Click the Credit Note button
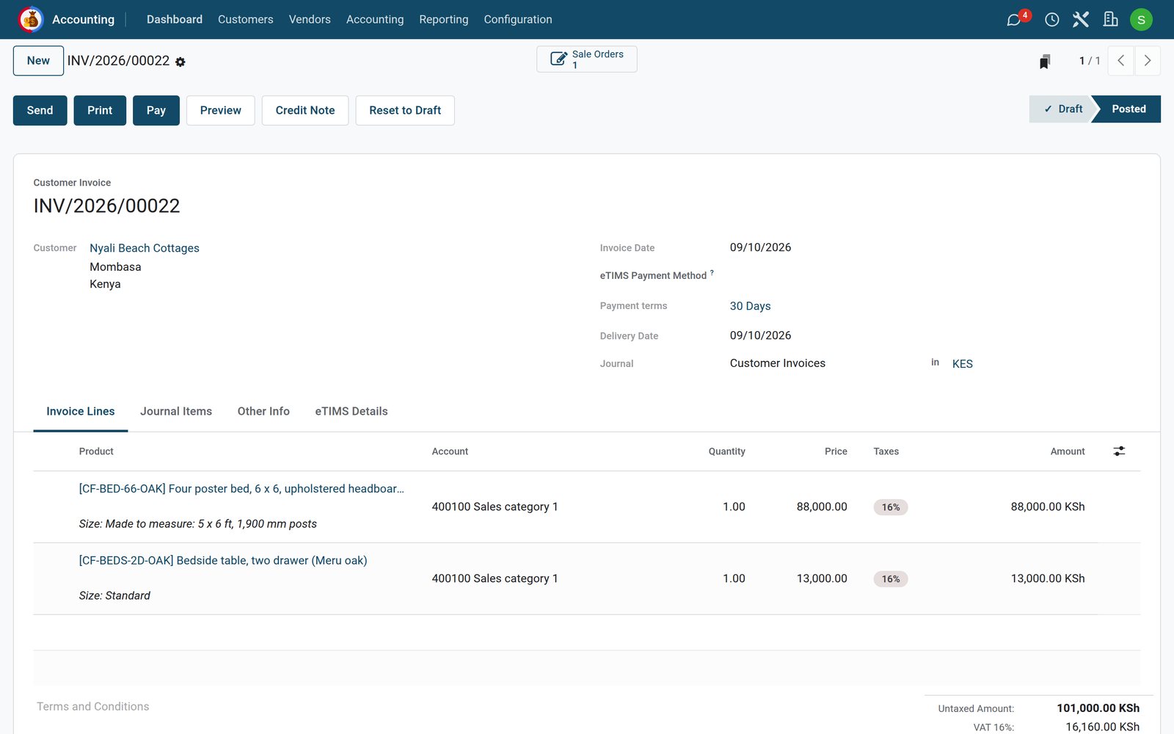The width and height of the screenshot is (1174, 734). [305, 111]
